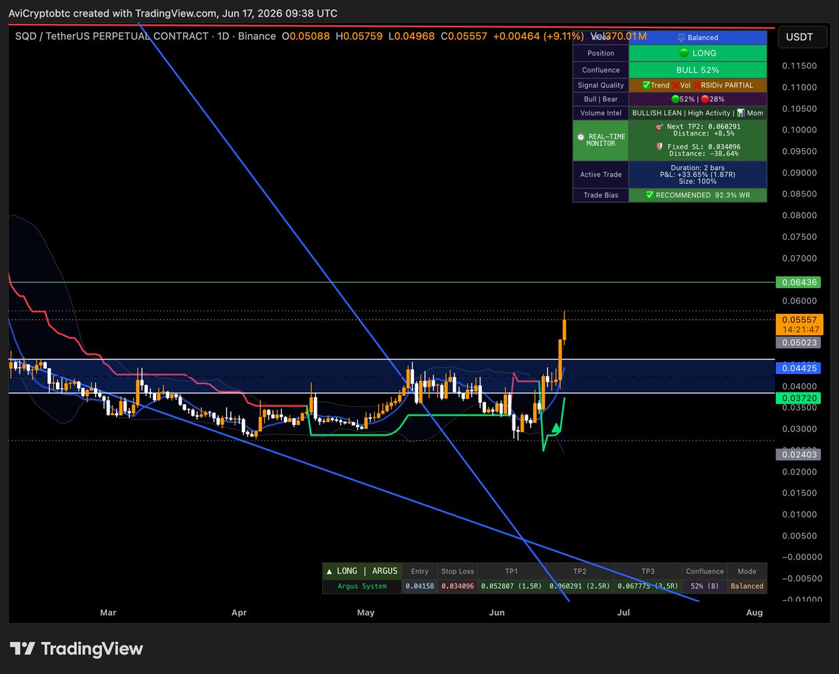Image resolution: width=839 pixels, height=674 pixels.
Task: Click the Signal Quality row label
Action: 601,85
